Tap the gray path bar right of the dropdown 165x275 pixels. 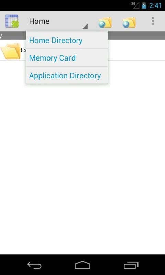(x=136, y=36)
